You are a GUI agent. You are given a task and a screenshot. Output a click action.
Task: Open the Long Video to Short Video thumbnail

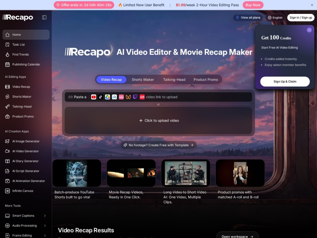(x=186, y=173)
